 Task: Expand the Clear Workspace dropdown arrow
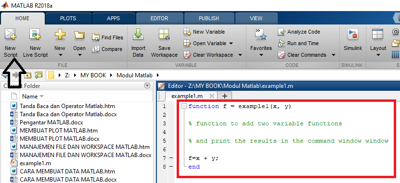[x=240, y=55]
